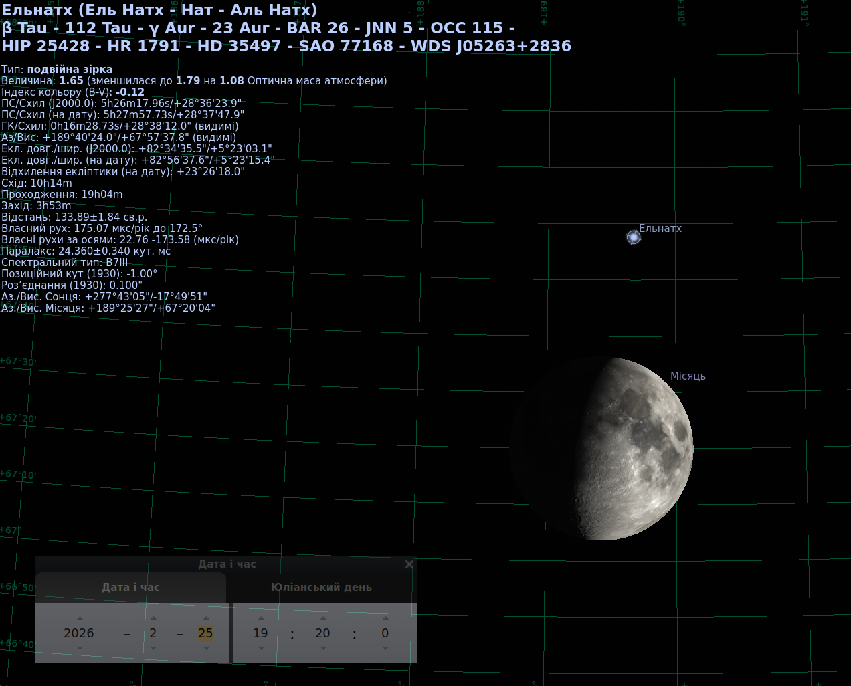Click the +67°10' grid altitude label
The width and height of the screenshot is (851, 686).
point(18,475)
